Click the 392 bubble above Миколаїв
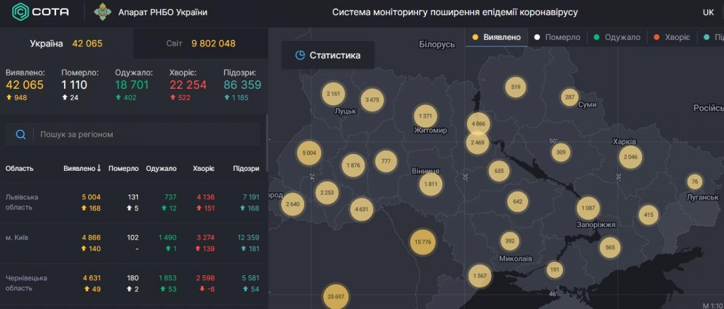This screenshot has height=309, width=724. [509, 241]
